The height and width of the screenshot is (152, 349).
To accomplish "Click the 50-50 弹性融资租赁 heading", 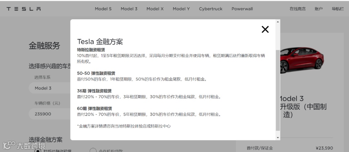I will click(x=96, y=73).
